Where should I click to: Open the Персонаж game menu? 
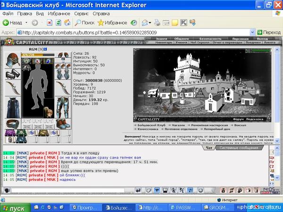[241, 39]
